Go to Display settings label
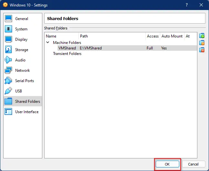The height and width of the screenshot is (171, 209). (21, 39)
